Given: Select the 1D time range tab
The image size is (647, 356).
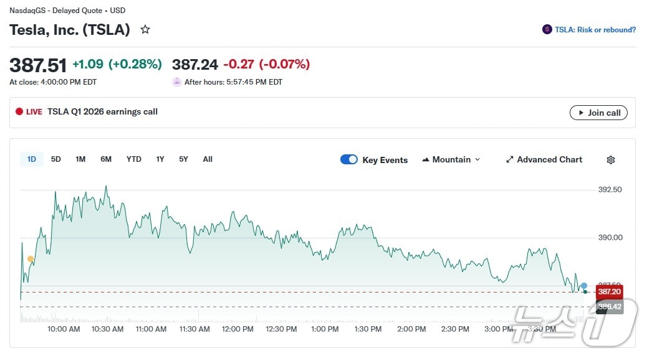Looking at the screenshot, I should point(32,159).
